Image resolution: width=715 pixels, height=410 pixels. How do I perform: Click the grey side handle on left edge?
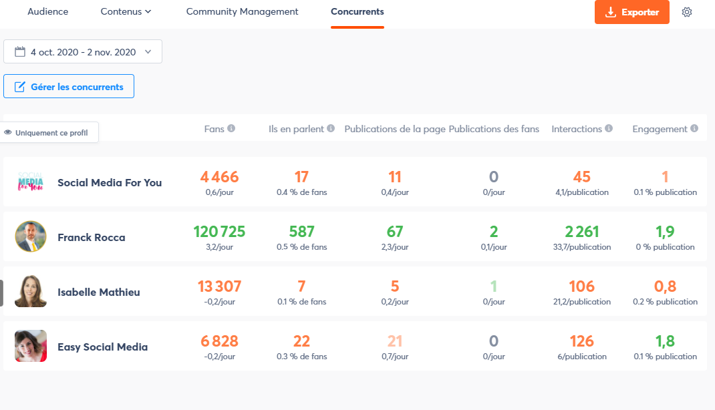coord(2,292)
